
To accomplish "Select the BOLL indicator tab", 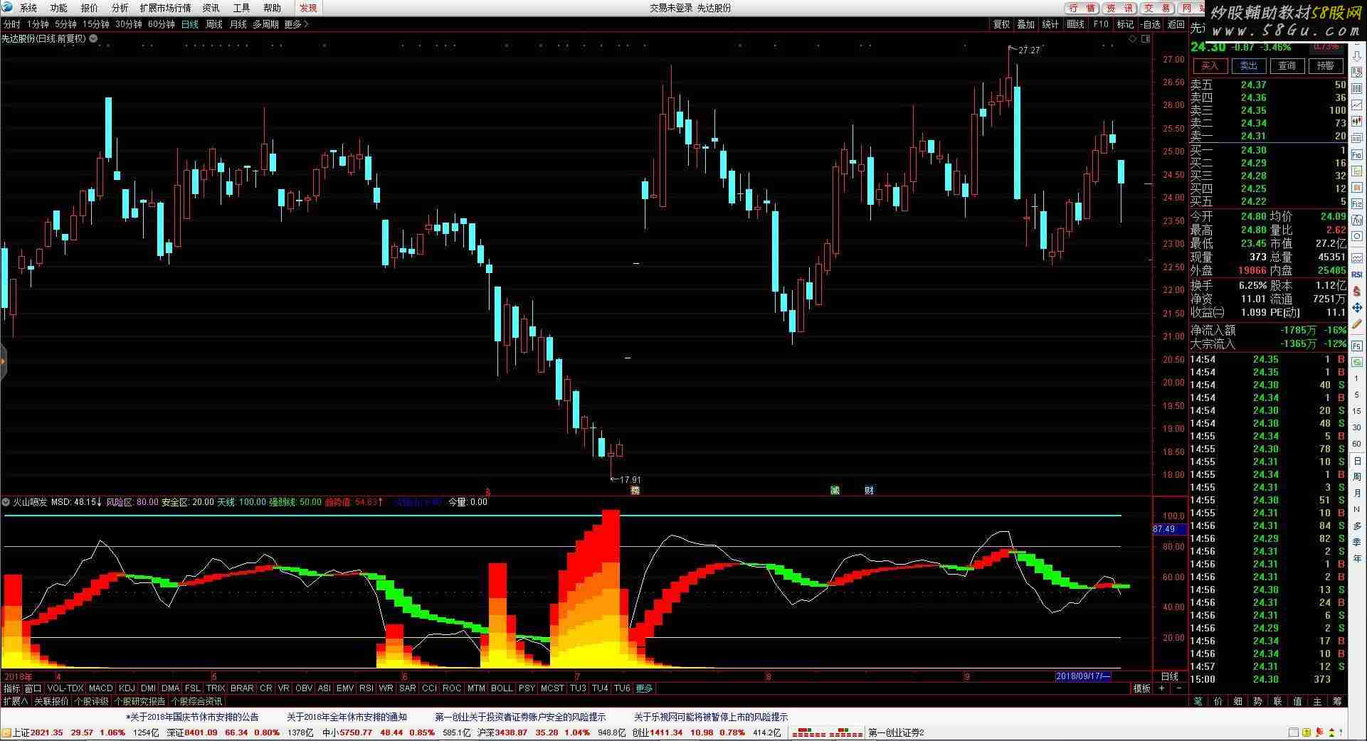I will [x=502, y=688].
